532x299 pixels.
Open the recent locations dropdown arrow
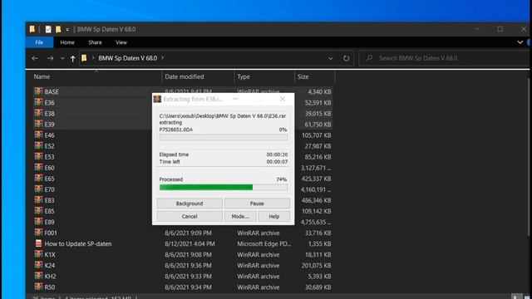click(62, 58)
